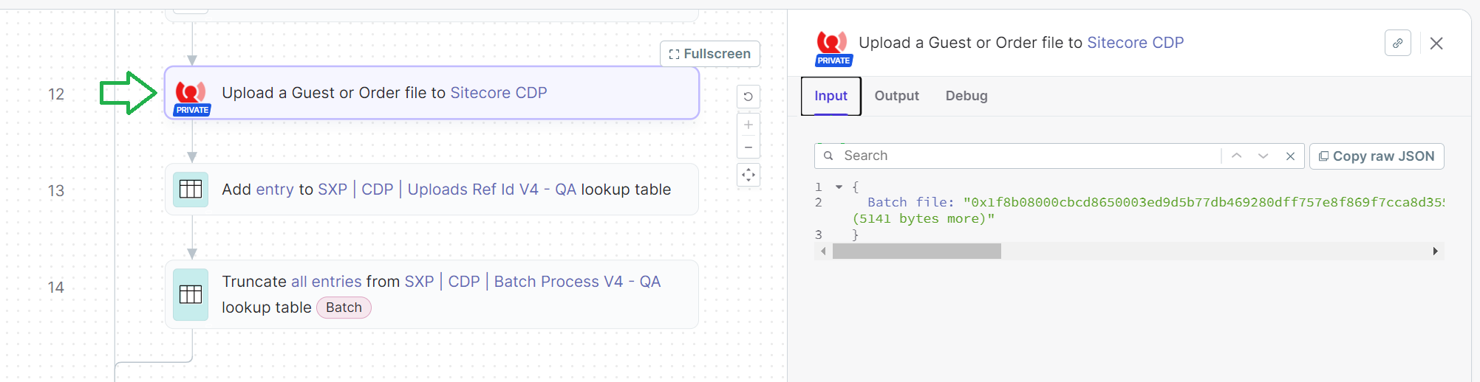The width and height of the screenshot is (1480, 382).
Task: Click the lookup table icon on step 14
Action: tap(191, 294)
